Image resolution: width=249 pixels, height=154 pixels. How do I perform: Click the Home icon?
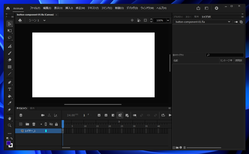(x=8, y=8)
